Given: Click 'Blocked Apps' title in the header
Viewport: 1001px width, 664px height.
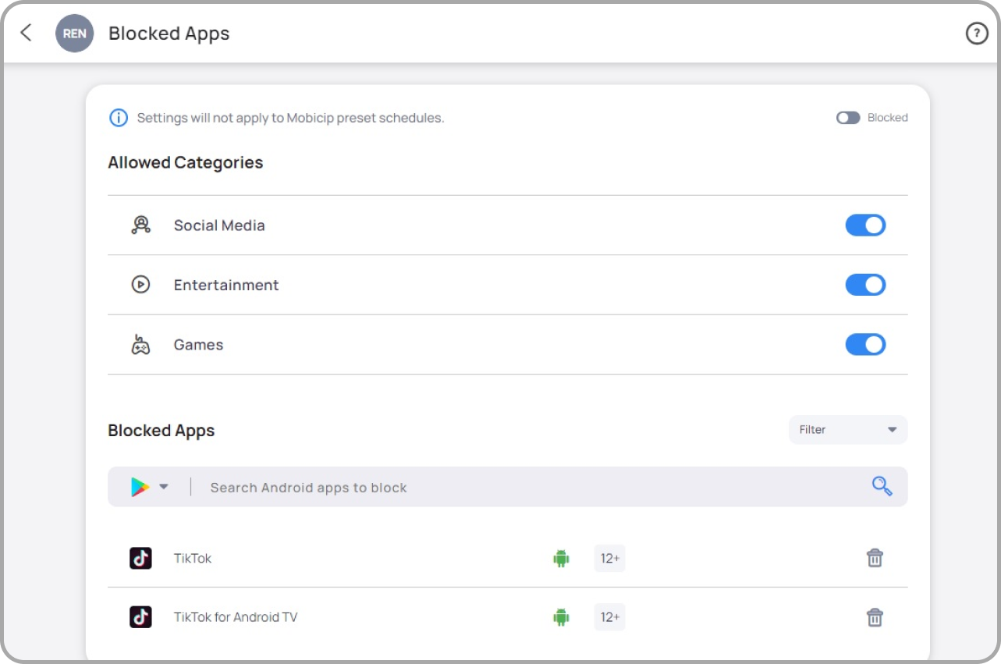Looking at the screenshot, I should tap(169, 34).
